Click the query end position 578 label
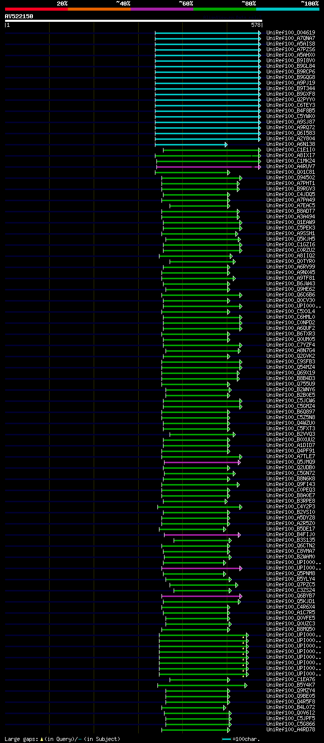Image resolution: width=324 pixels, height=743 pixels. [x=256, y=25]
